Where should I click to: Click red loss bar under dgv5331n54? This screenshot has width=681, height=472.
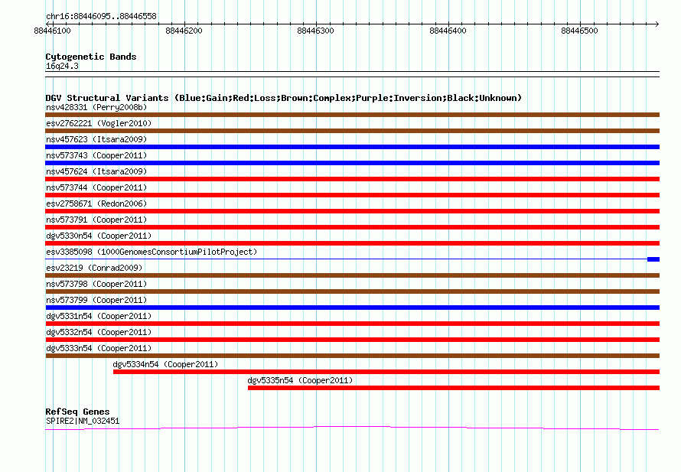pyautogui.click(x=352, y=324)
